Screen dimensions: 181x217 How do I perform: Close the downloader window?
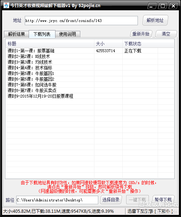(x=174, y=6)
